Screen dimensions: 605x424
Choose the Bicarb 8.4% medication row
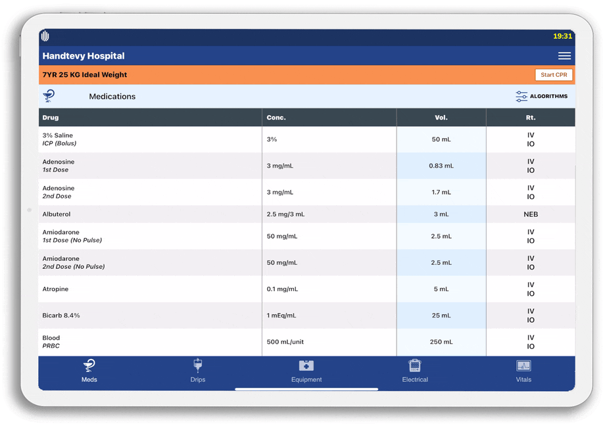(x=61, y=316)
